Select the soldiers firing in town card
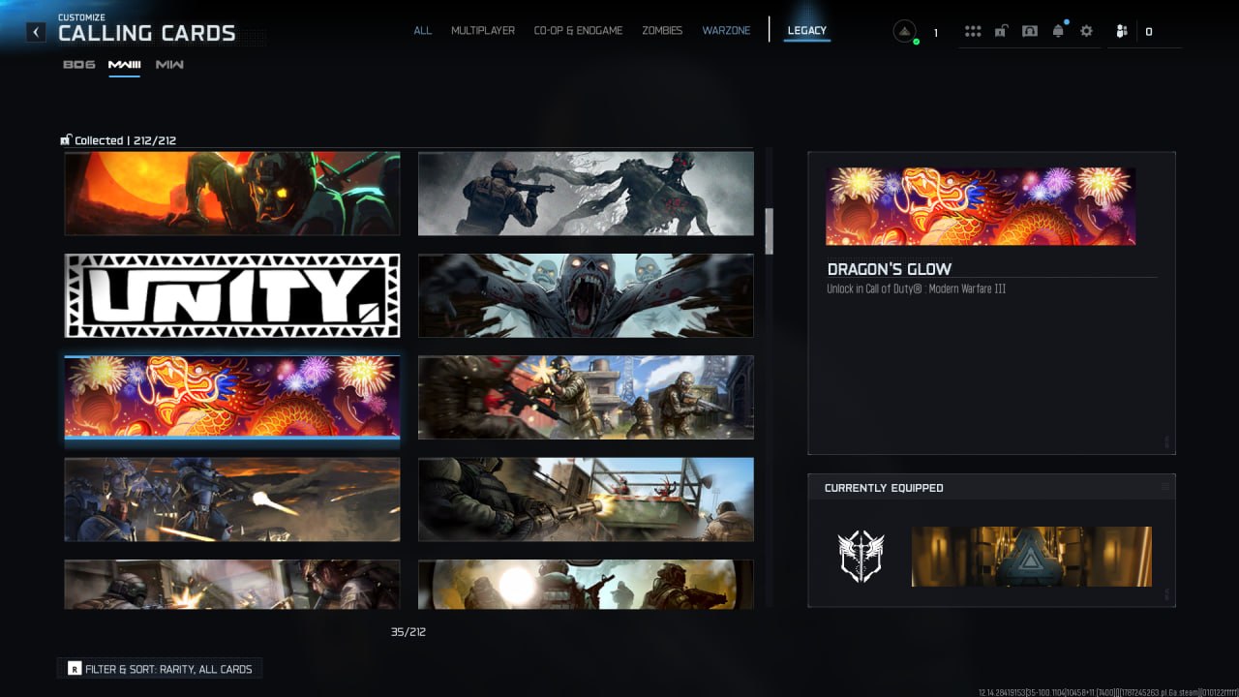Viewport: 1239px width, 697px height. click(x=586, y=398)
